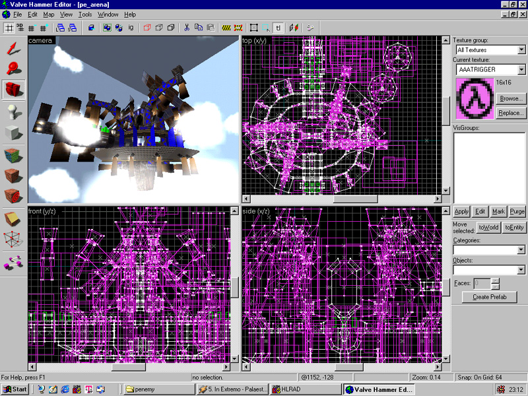Open the Toggle texture application tool
Viewport: 528px width, 396px height.
(x=13, y=156)
